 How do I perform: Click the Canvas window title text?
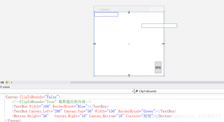104,9
